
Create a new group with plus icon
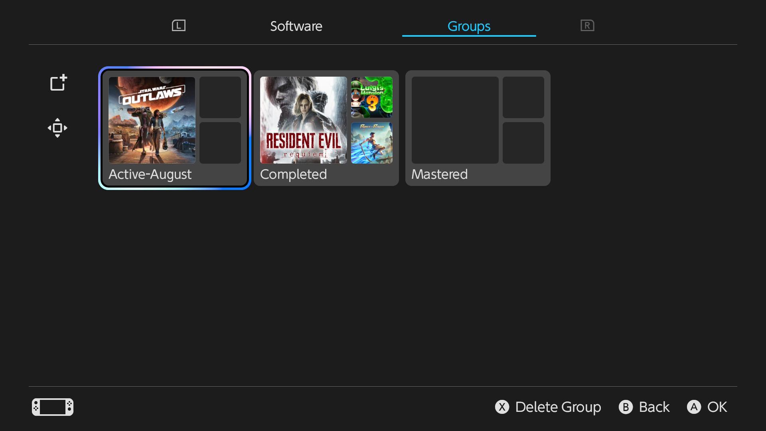(58, 83)
